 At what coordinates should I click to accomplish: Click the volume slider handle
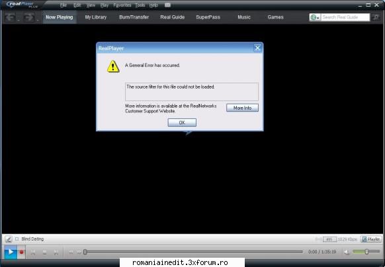[x=366, y=252]
